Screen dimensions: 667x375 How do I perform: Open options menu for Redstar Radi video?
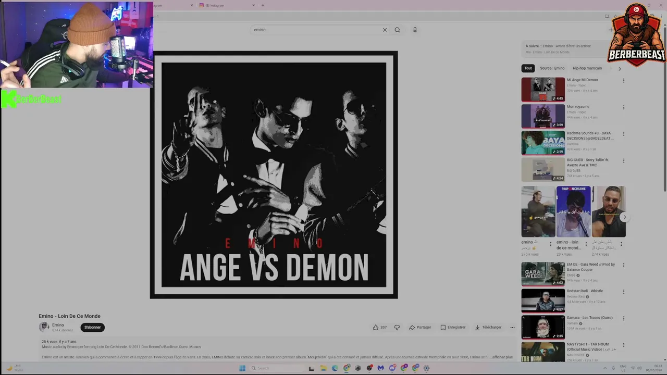624,292
